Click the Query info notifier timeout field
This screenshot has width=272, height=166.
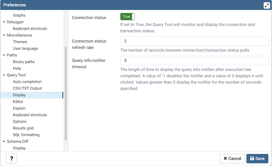[x=195, y=61]
